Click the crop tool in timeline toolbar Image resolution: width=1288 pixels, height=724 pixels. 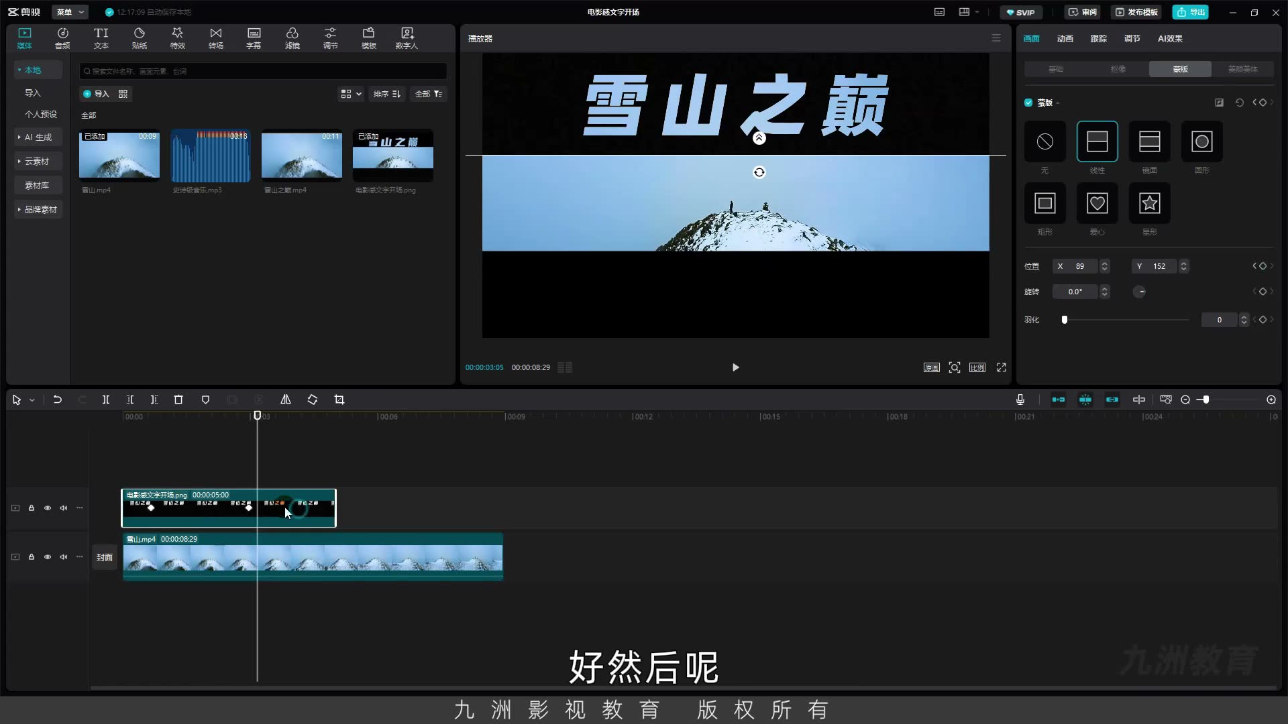pos(339,400)
